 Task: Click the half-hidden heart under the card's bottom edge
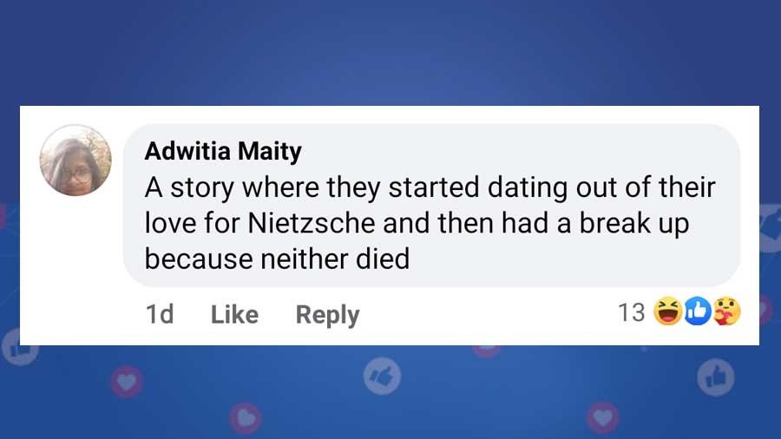point(487,351)
